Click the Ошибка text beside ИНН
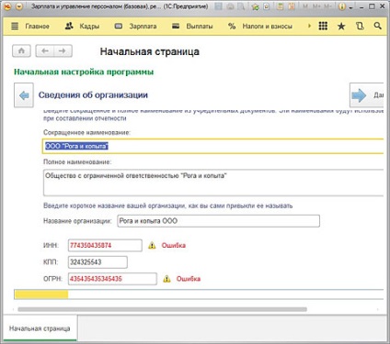Viewport: 390px width, 344px height. pos(174,245)
